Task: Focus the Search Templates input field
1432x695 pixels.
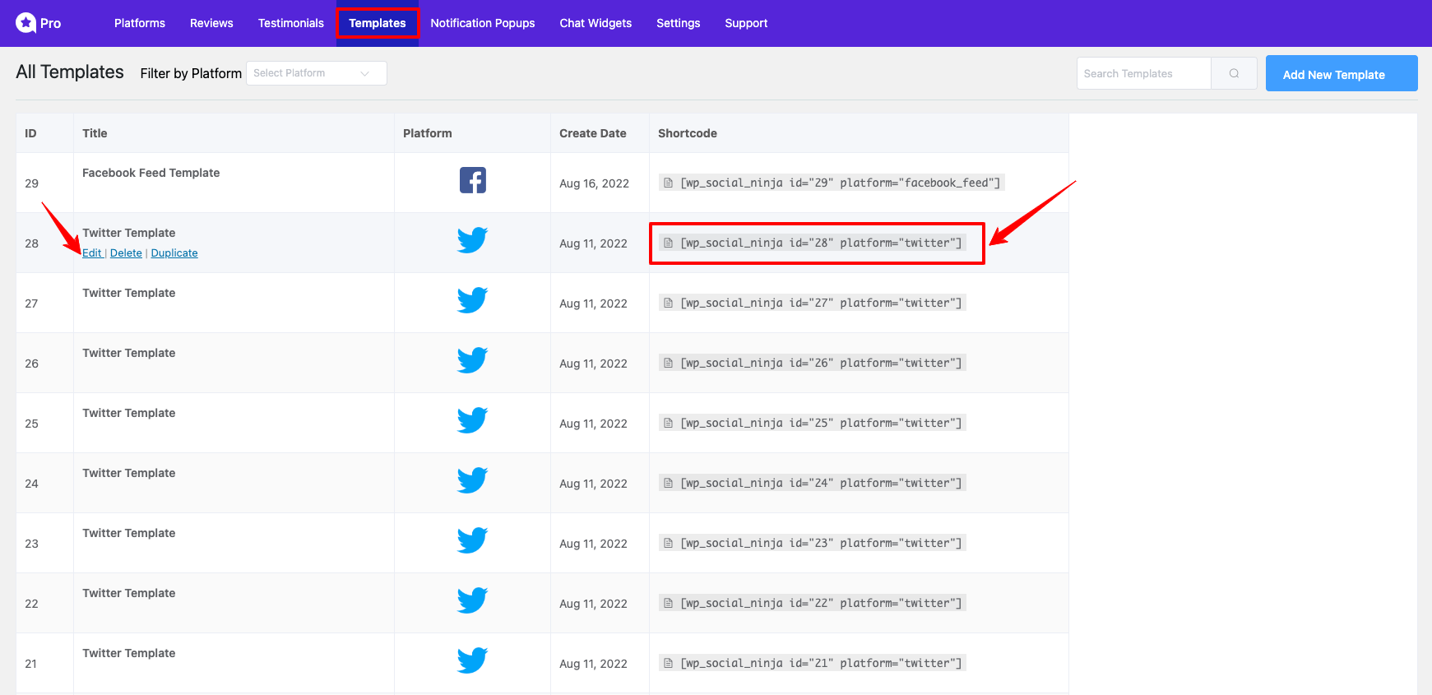Action: (1143, 73)
